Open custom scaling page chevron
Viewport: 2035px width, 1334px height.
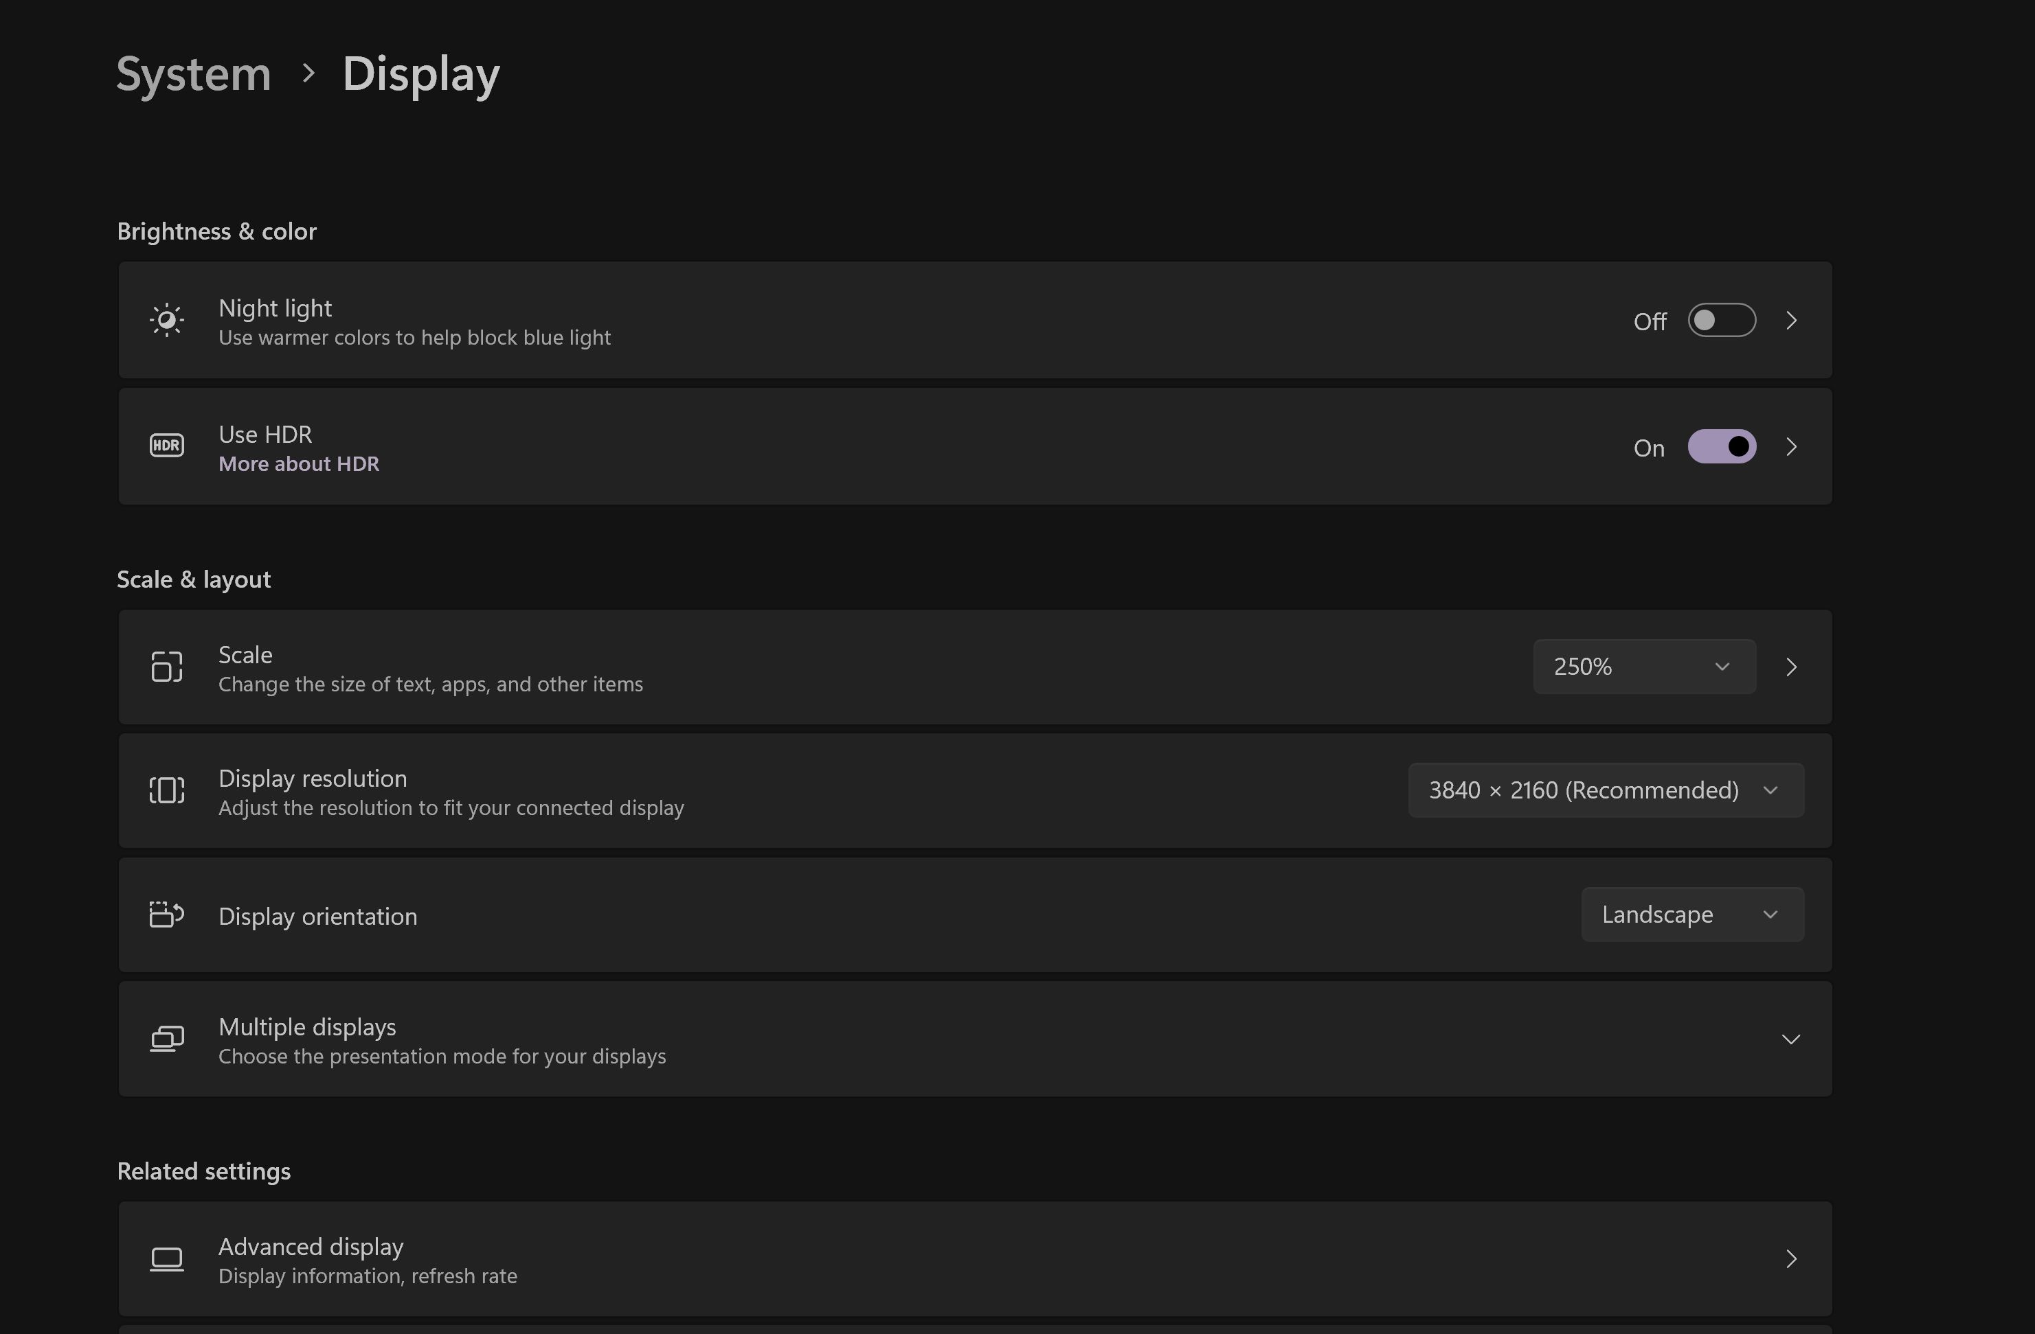point(1791,667)
